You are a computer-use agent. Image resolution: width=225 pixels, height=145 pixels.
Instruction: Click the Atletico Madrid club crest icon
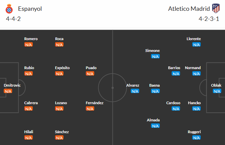(216, 8)
